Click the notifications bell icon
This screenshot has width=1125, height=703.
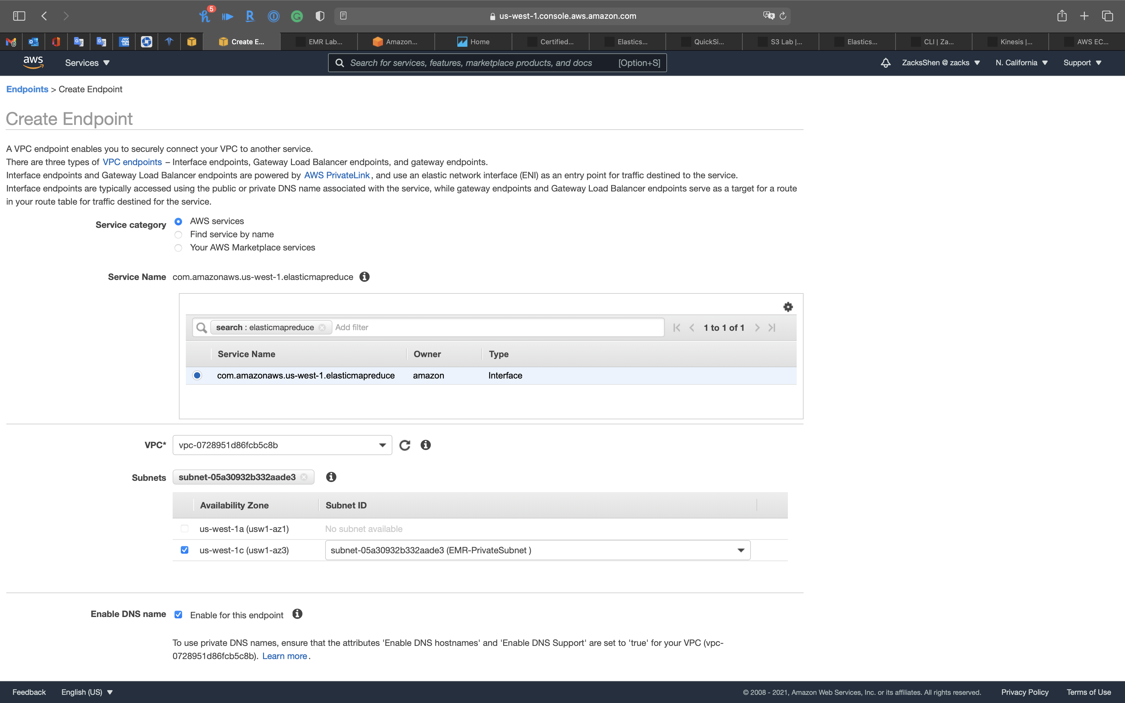(885, 63)
